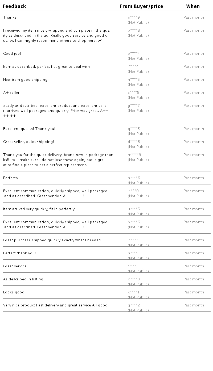Select the 'Great service!' feedback row
Viewport: 213px width, 371px height.
[15, 266]
